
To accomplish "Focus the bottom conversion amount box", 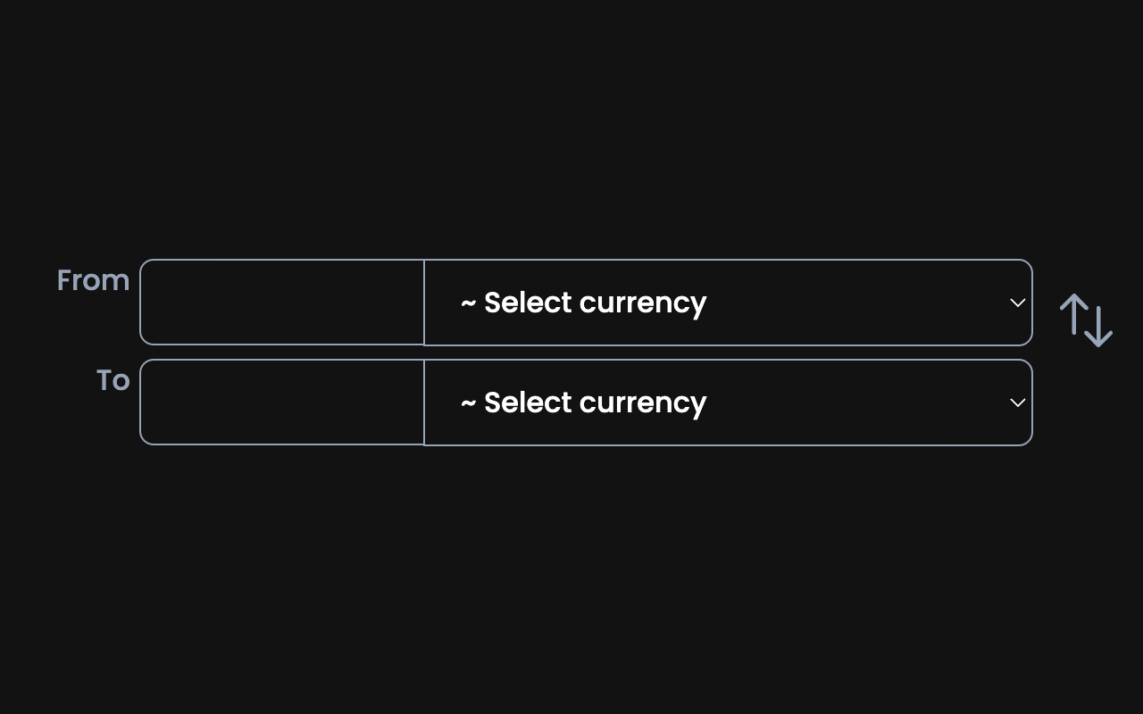I will 281,403.
